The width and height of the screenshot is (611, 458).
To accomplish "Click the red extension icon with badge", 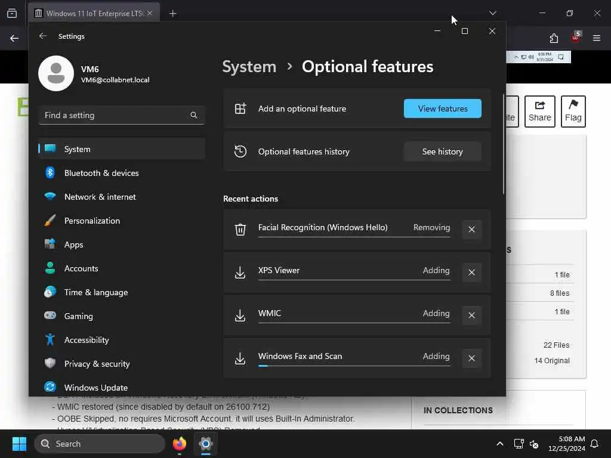I will point(576,38).
